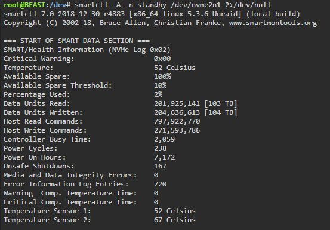330x230 pixels.
Task: Click the Critical Warning value 0x00
Action: click(x=162, y=59)
